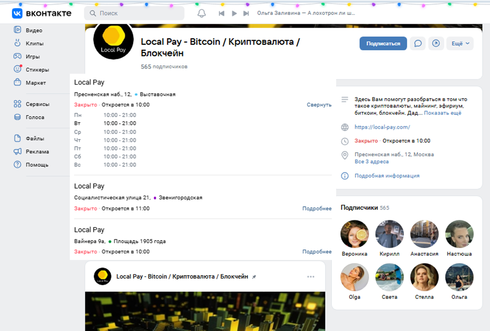Open Подробная информация link
Image resolution: width=490 pixels, height=331 pixels.
[x=387, y=176]
